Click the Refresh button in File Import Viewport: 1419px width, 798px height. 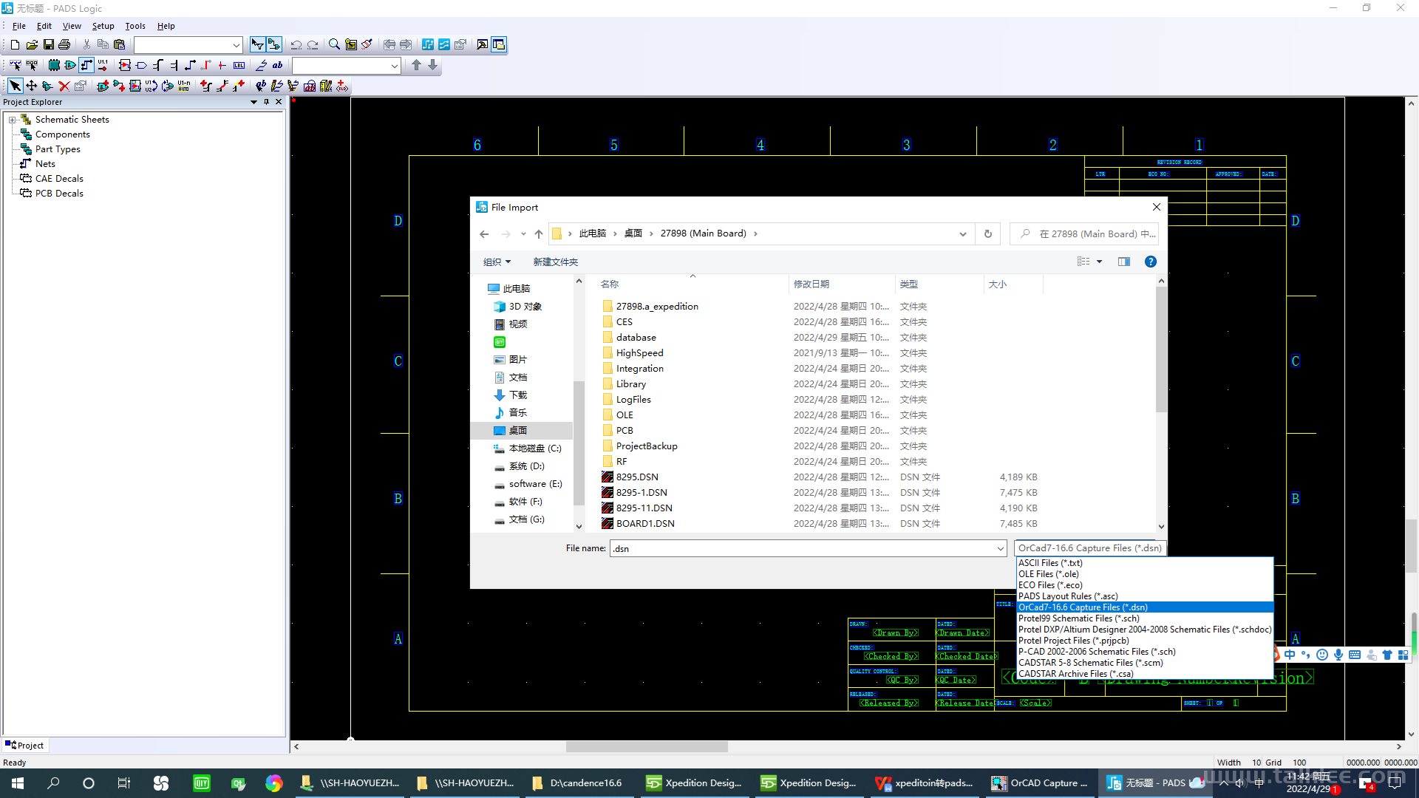[x=988, y=233]
